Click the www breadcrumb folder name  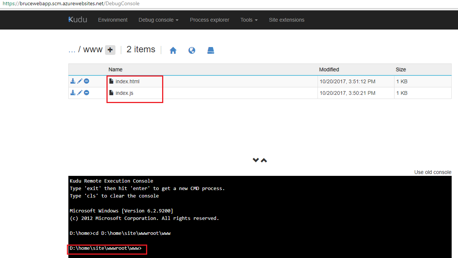[x=93, y=50]
